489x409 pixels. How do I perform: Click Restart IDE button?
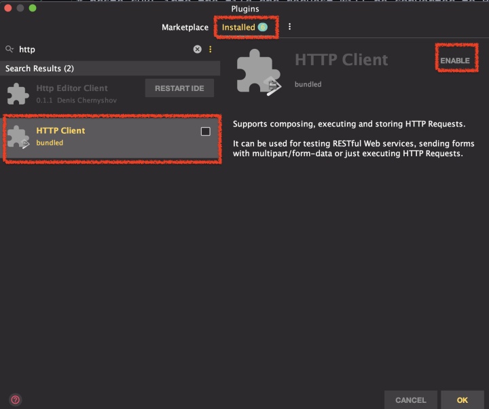[179, 88]
